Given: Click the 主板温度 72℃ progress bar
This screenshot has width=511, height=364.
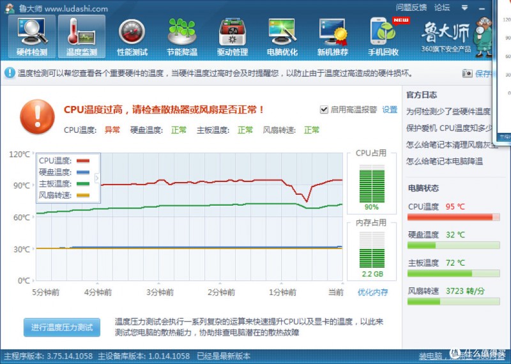Looking at the screenshot, I should tap(454, 273).
